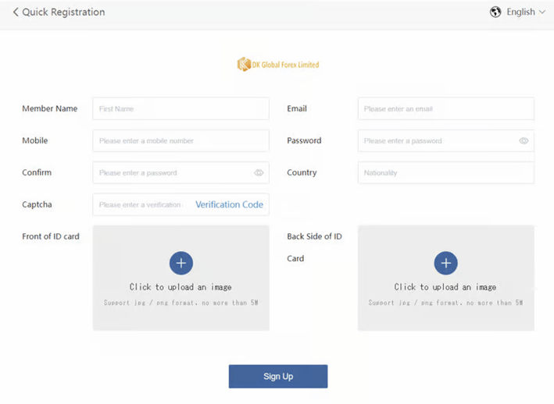554x404 pixels.
Task: Click the Sign Up button
Action: [x=278, y=377]
